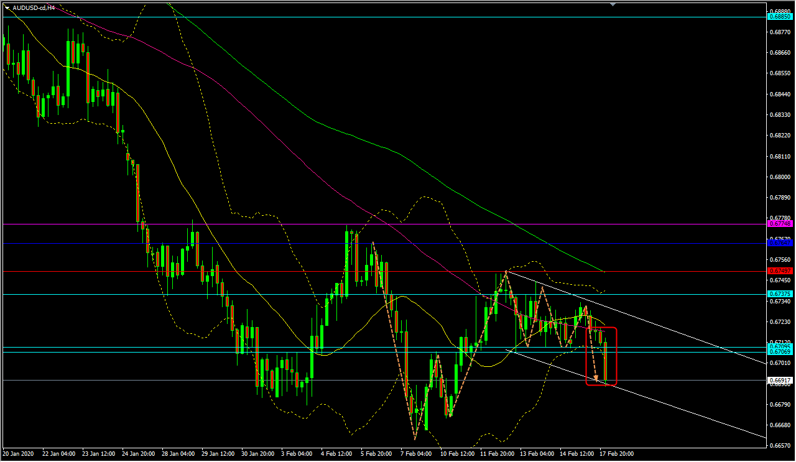Select the grey chart shift marker triangle
The image size is (796, 462).
coord(614,4)
